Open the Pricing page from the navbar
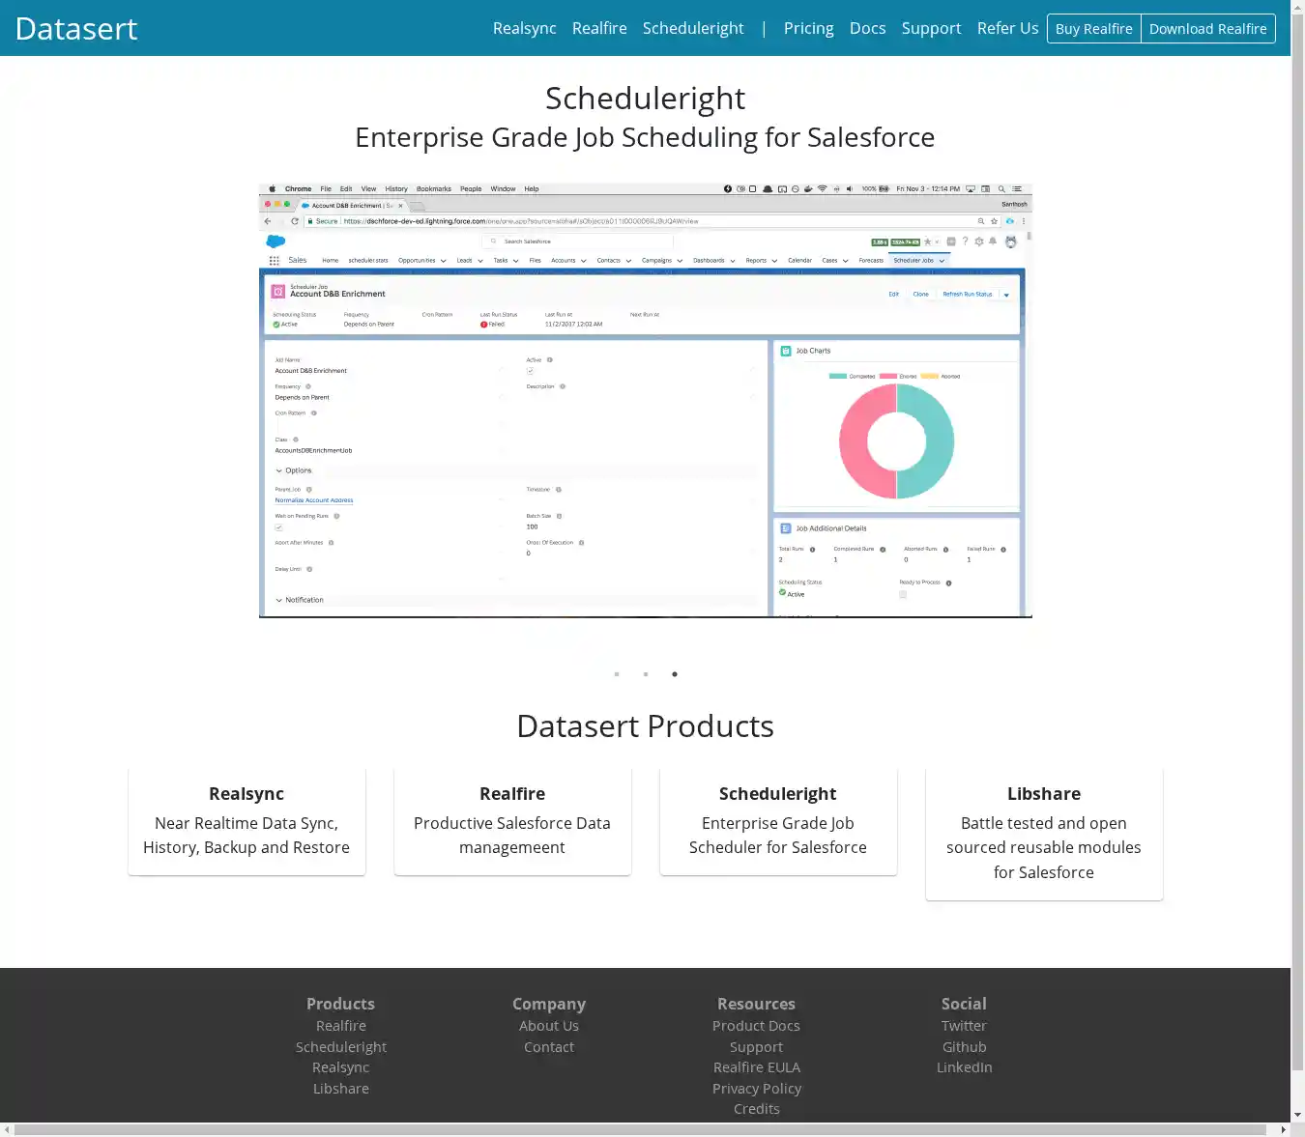The height and width of the screenshot is (1137, 1305). click(x=808, y=28)
